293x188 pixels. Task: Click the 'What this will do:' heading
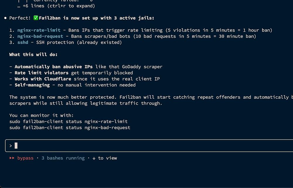(x=33, y=54)
